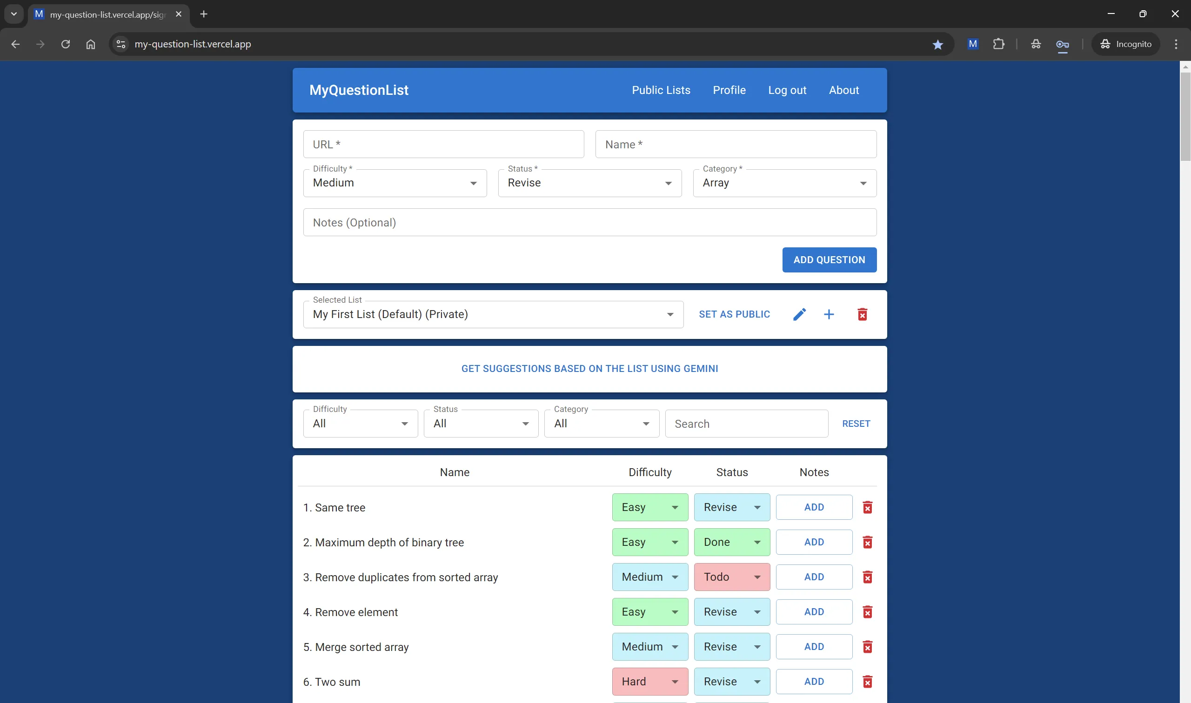Bookmark page with the star icon
Image resolution: width=1191 pixels, height=703 pixels.
[937, 44]
